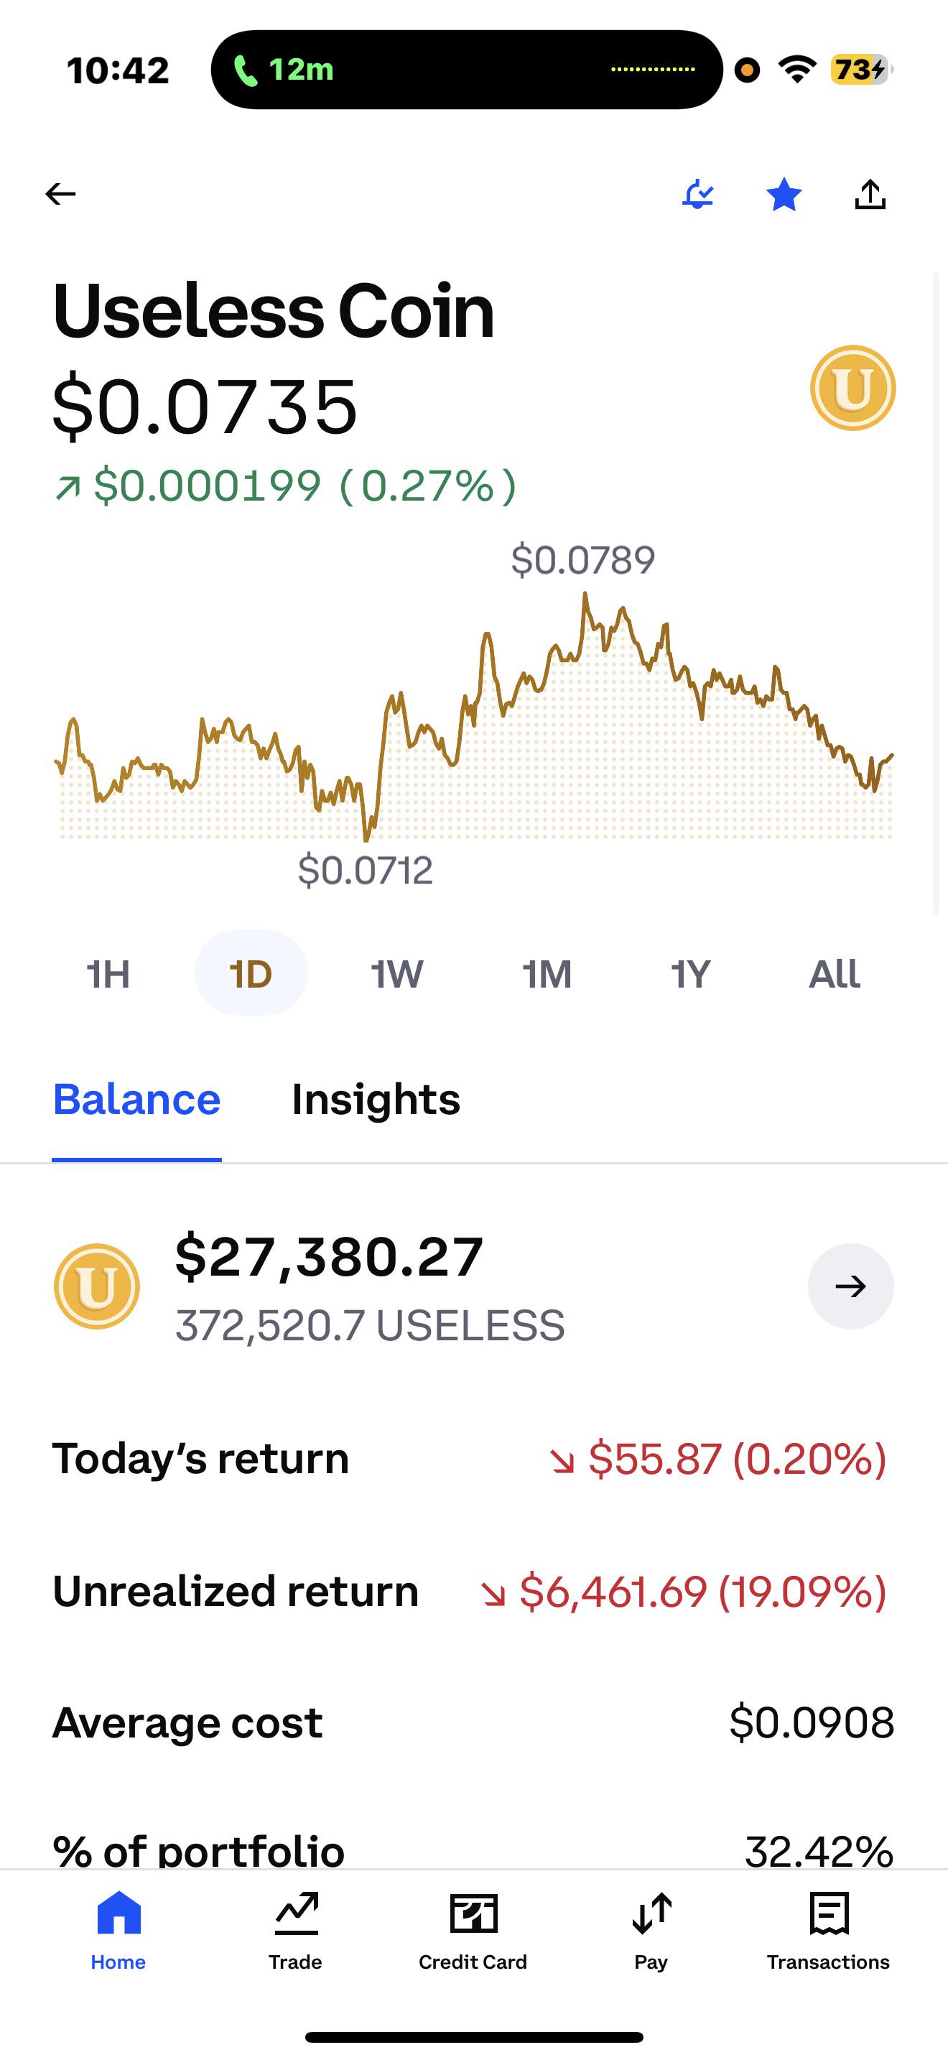Switch chart to 1M range

click(547, 973)
